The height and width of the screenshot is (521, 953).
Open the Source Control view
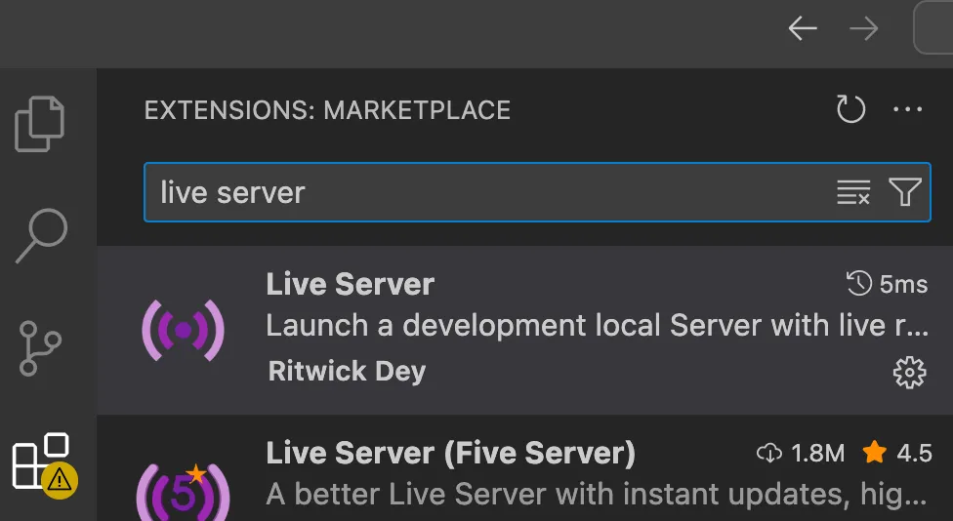coord(40,348)
